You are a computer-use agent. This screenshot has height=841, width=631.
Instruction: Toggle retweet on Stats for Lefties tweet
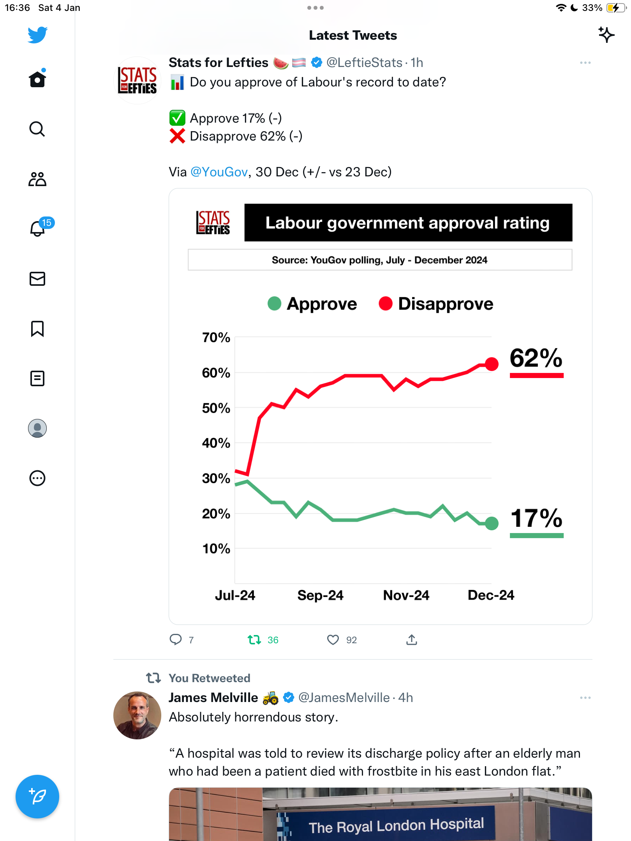[254, 640]
